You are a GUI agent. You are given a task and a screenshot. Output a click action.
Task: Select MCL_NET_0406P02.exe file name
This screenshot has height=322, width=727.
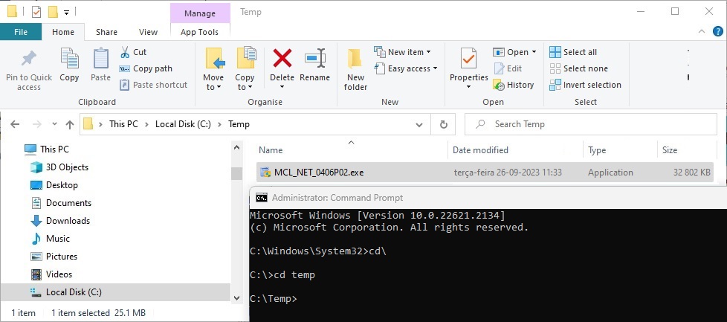point(319,173)
